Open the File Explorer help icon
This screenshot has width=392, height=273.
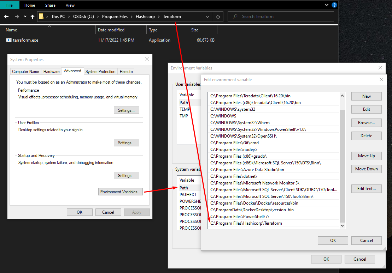point(334,5)
